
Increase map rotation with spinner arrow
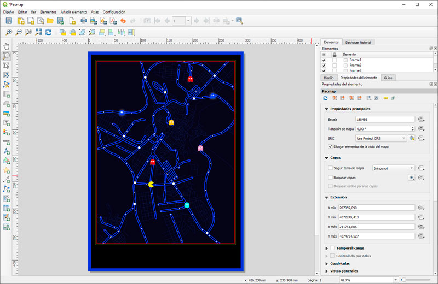click(x=413, y=127)
